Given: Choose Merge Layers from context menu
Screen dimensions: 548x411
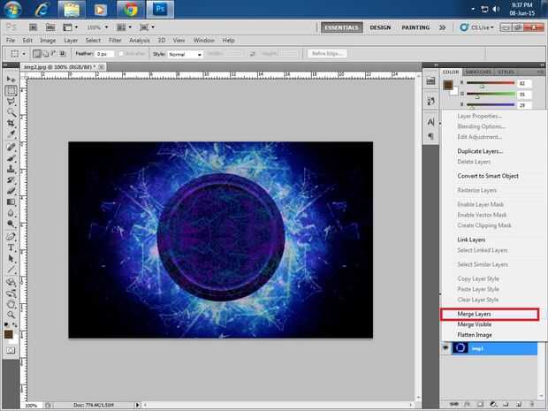Looking at the screenshot, I should pos(474,314).
